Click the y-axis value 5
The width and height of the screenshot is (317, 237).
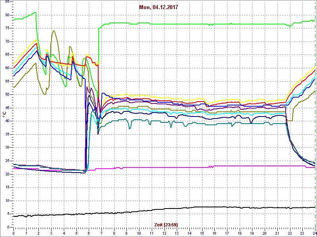tap(9, 214)
